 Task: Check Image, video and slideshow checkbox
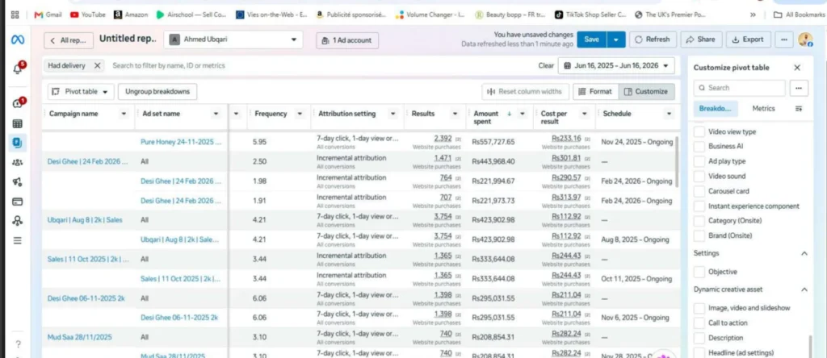(x=699, y=308)
